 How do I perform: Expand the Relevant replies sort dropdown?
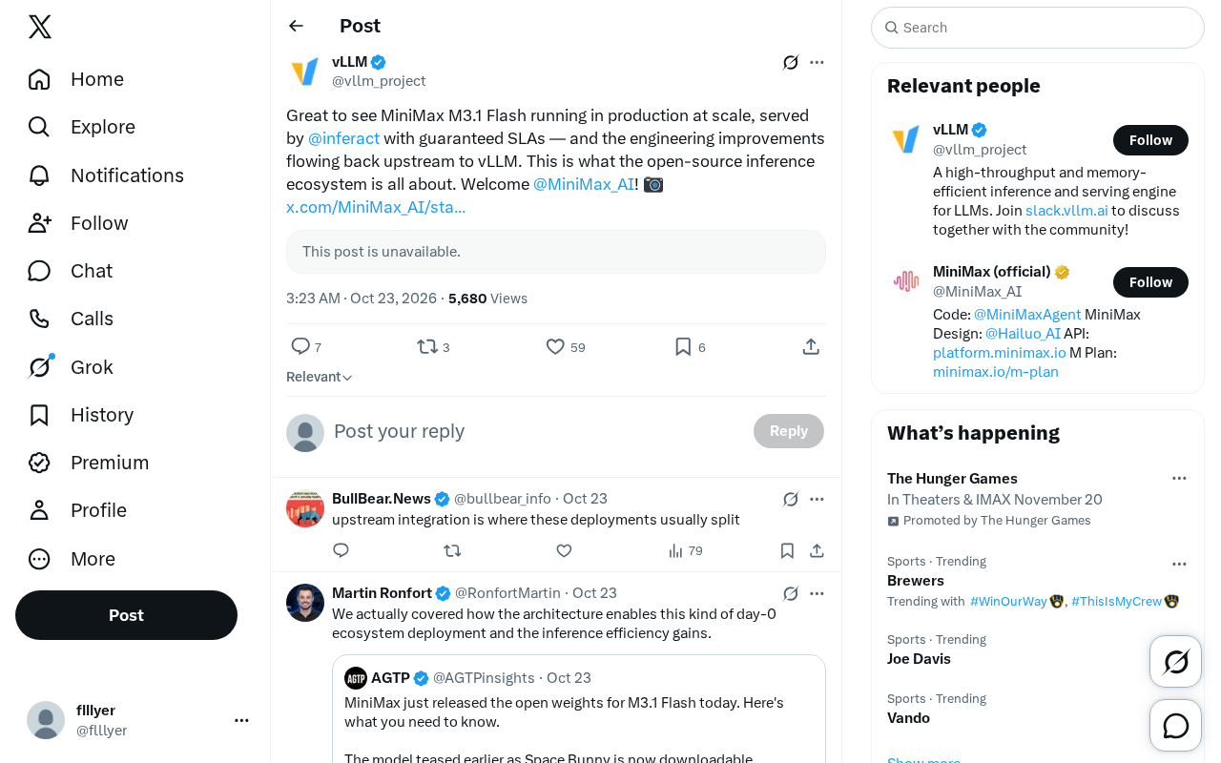click(320, 377)
